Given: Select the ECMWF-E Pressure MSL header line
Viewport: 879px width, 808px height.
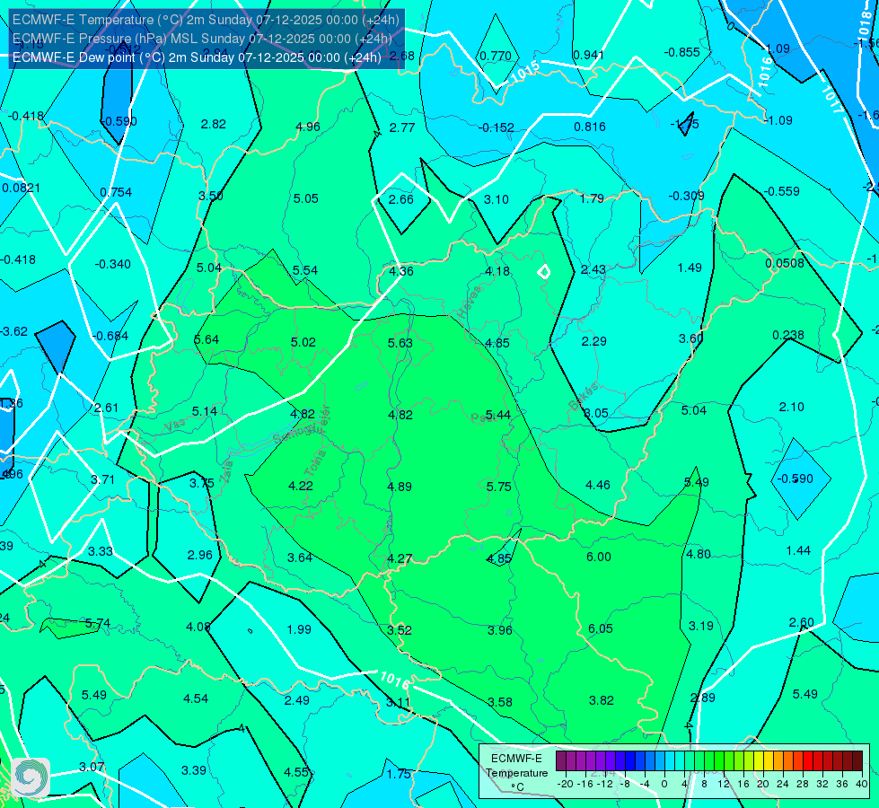Looking at the screenshot, I should tap(202, 39).
